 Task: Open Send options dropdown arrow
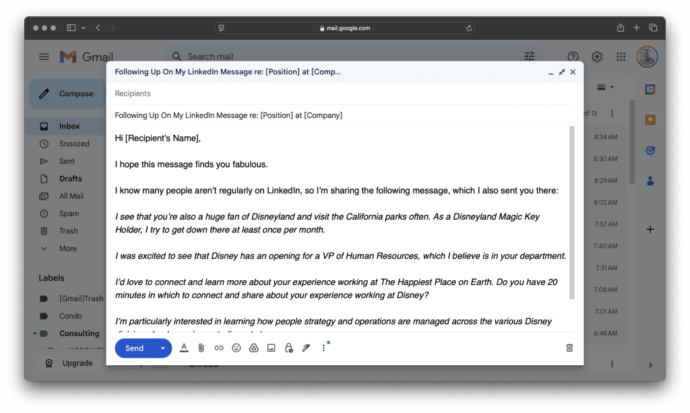click(163, 348)
